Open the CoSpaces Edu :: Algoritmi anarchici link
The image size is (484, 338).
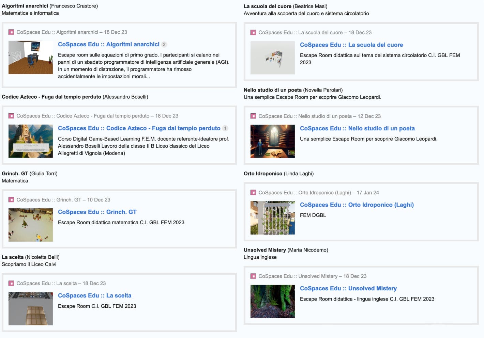(109, 44)
